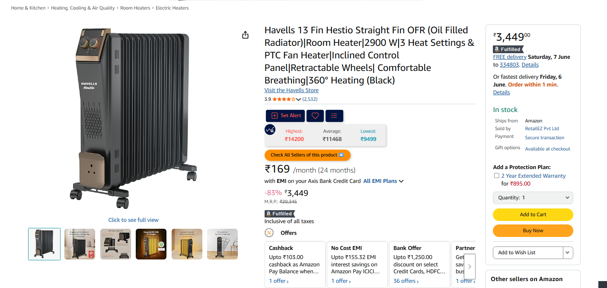Tick the 2 Year Extended Warranty checkbox

coord(497,176)
